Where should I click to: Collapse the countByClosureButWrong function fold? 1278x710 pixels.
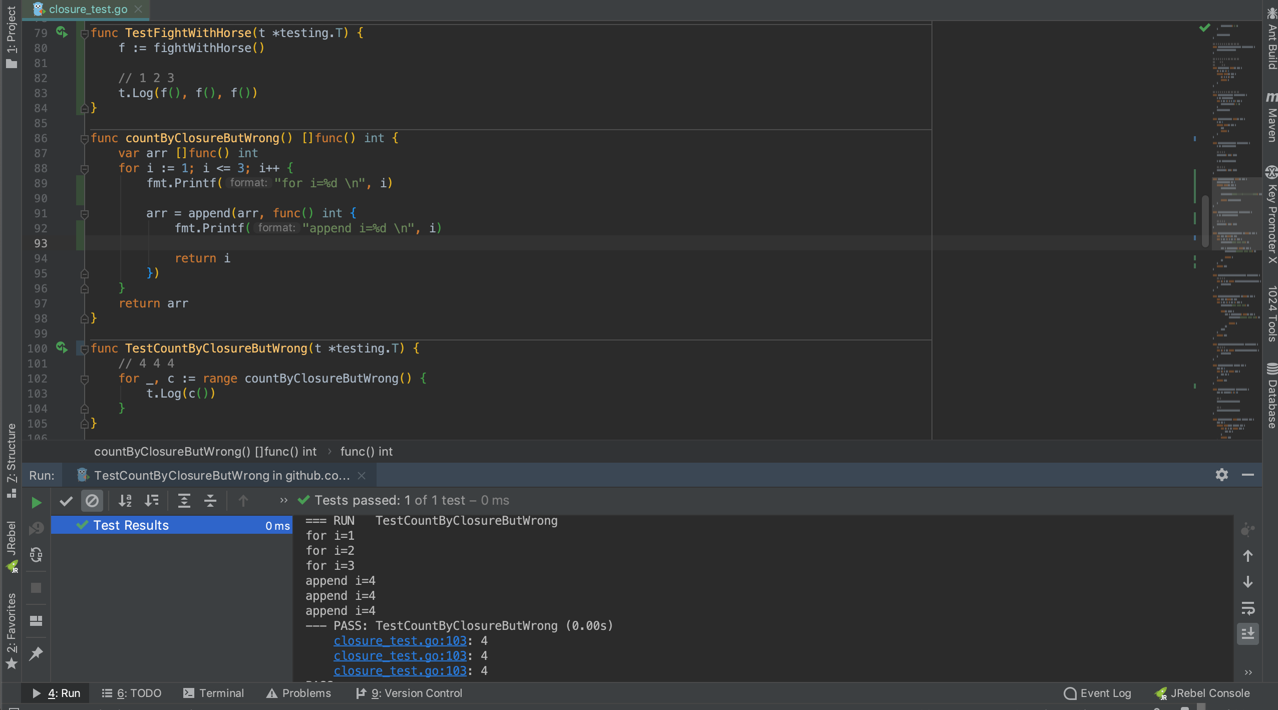tap(85, 139)
